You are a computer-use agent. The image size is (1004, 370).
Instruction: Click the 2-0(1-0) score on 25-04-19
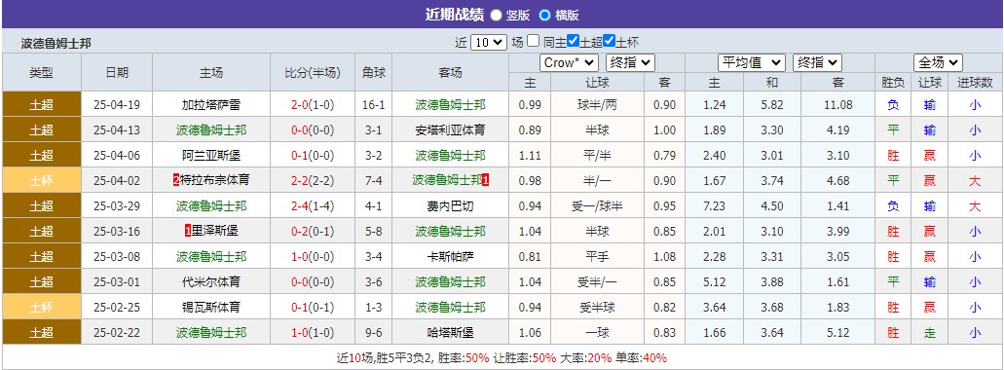point(313,105)
